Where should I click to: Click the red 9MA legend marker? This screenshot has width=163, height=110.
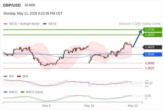(19, 76)
